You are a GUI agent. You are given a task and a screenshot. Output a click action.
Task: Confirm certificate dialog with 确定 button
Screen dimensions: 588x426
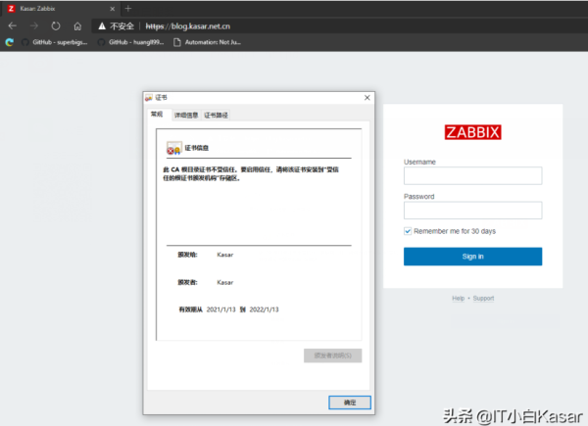(350, 402)
